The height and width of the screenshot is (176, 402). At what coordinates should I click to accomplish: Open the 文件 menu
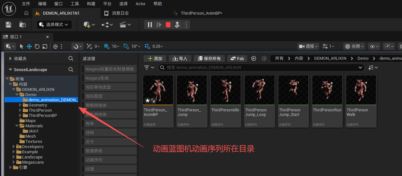26,4
